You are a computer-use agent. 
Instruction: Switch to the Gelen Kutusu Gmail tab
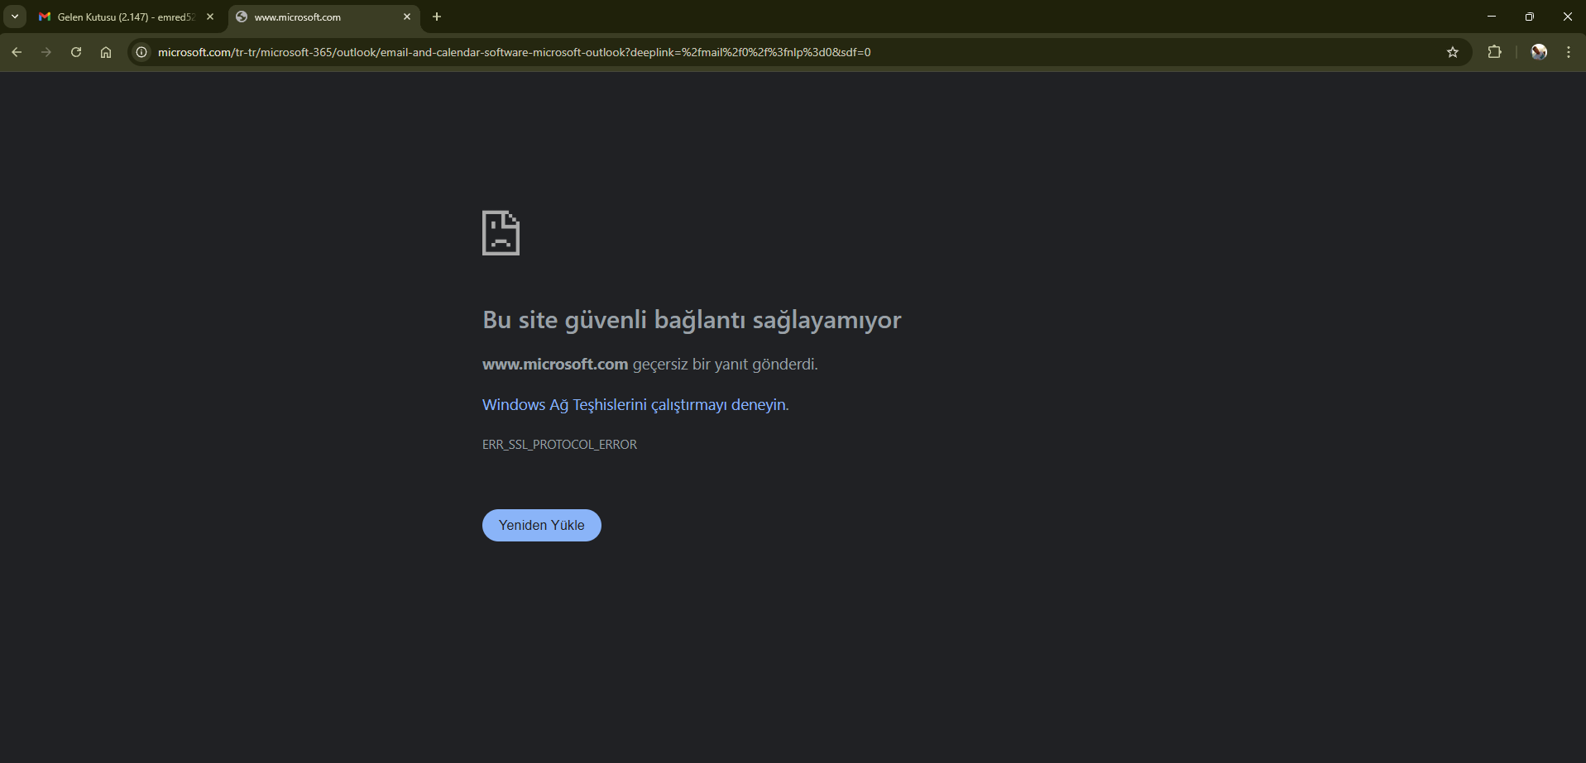click(126, 17)
